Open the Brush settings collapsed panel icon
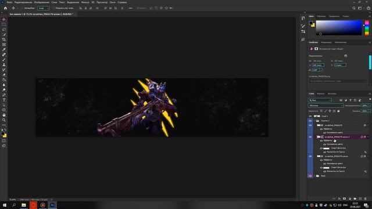This screenshot has width=372, height=209. [x=303, y=26]
